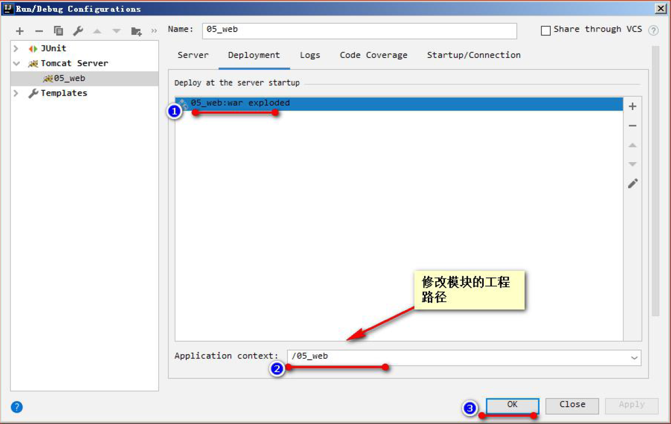This screenshot has height=424, width=671.
Task: Switch to the Server tab
Action: pyautogui.click(x=193, y=55)
